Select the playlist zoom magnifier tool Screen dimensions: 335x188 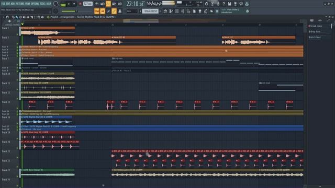[39, 17]
